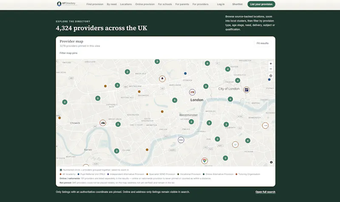
Task: Click photo pin next to Chiswick
Action: coord(103,123)
